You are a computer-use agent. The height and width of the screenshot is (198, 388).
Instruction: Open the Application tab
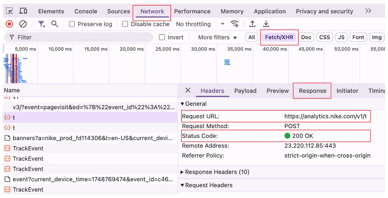point(270,11)
